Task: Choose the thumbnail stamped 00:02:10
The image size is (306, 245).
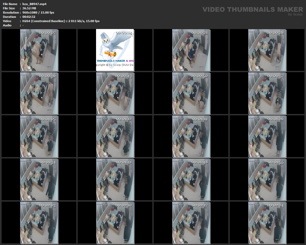Action: [x=115, y=223]
